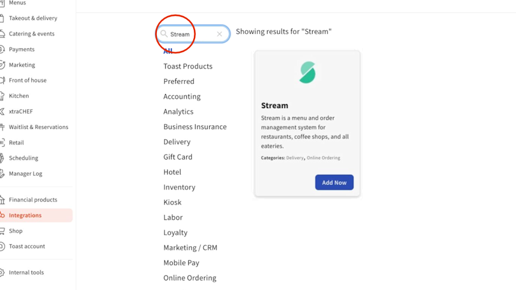
Task: Click the Kitchen sidebar icon
Action: pyautogui.click(x=2, y=96)
